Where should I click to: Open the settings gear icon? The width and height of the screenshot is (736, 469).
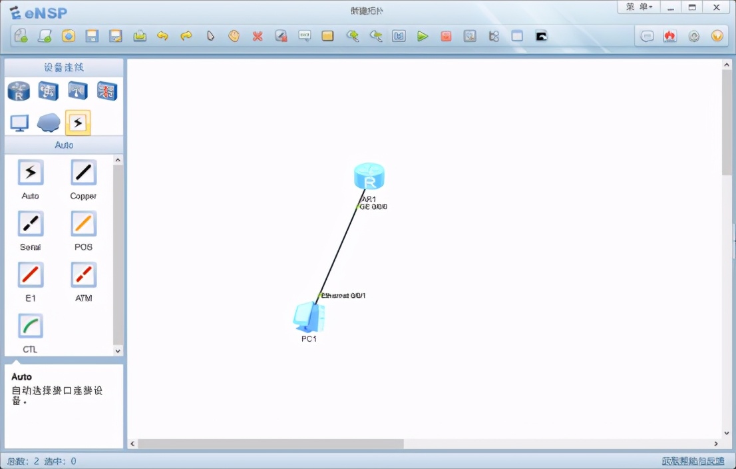(x=694, y=36)
